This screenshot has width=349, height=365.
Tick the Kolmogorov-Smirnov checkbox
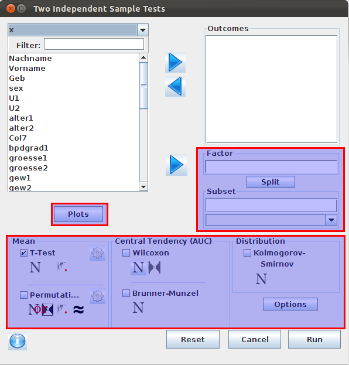[x=247, y=253]
